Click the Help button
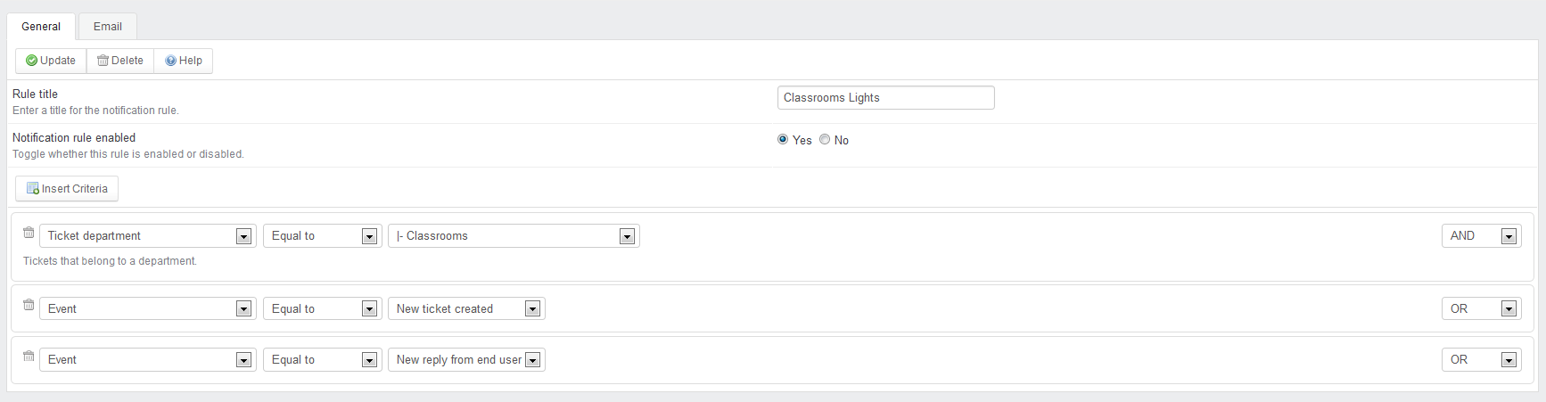This screenshot has height=402, width=1546. [x=184, y=61]
